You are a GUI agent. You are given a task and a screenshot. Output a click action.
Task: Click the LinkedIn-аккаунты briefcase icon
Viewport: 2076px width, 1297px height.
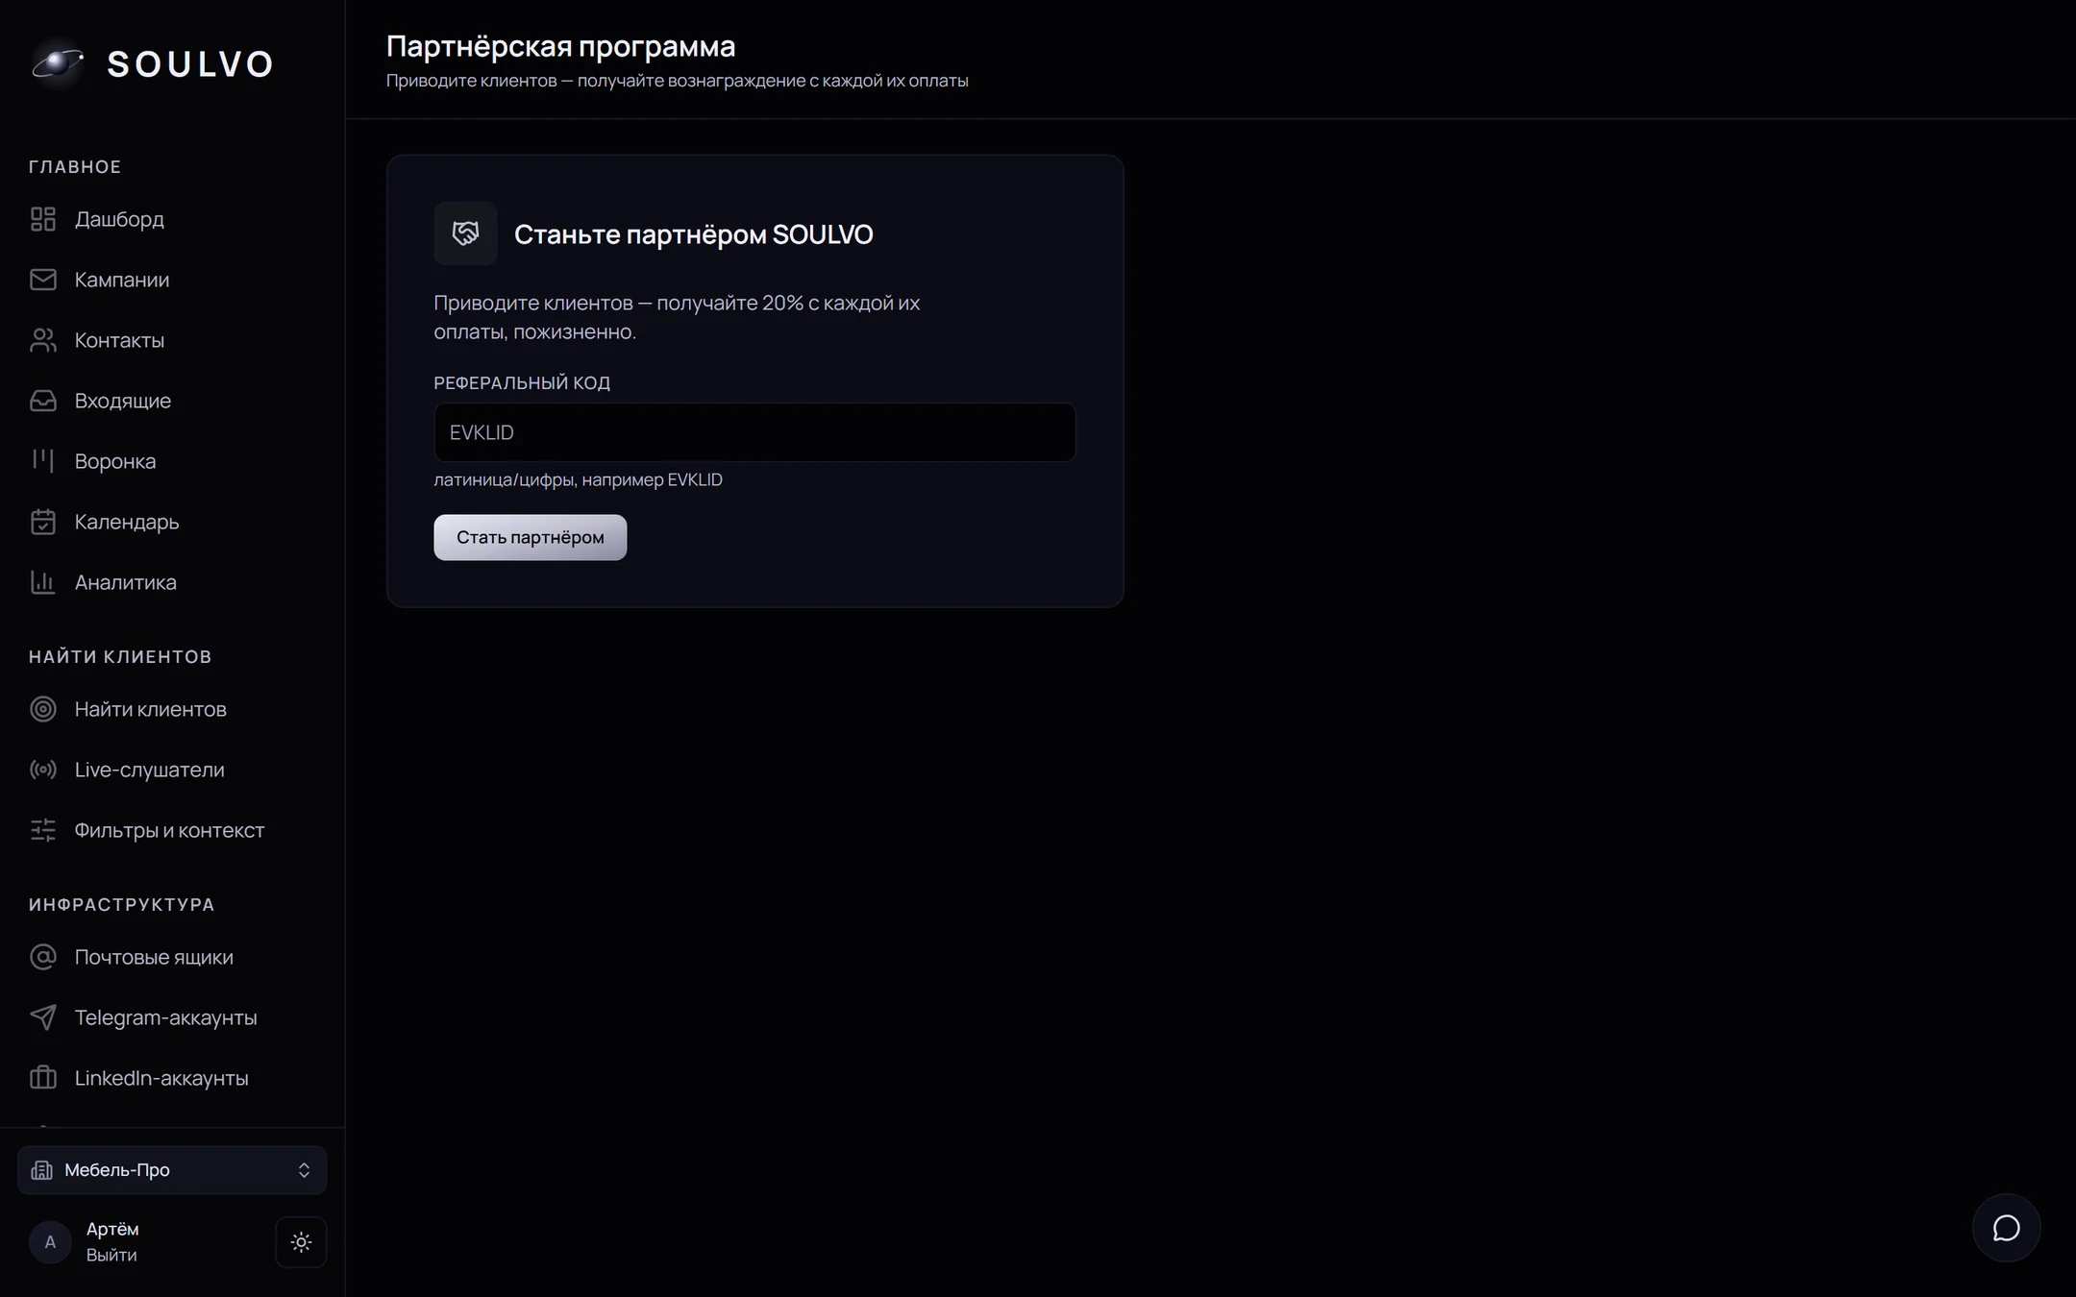tap(43, 1078)
